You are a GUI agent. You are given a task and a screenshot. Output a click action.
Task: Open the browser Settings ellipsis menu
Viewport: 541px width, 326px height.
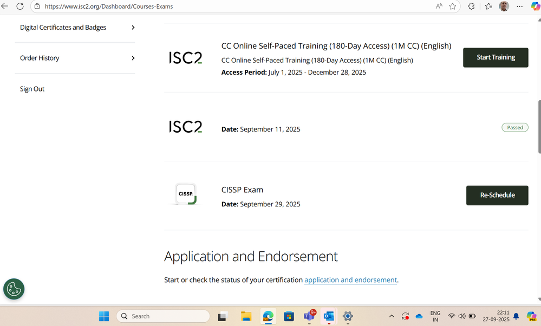pyautogui.click(x=519, y=6)
